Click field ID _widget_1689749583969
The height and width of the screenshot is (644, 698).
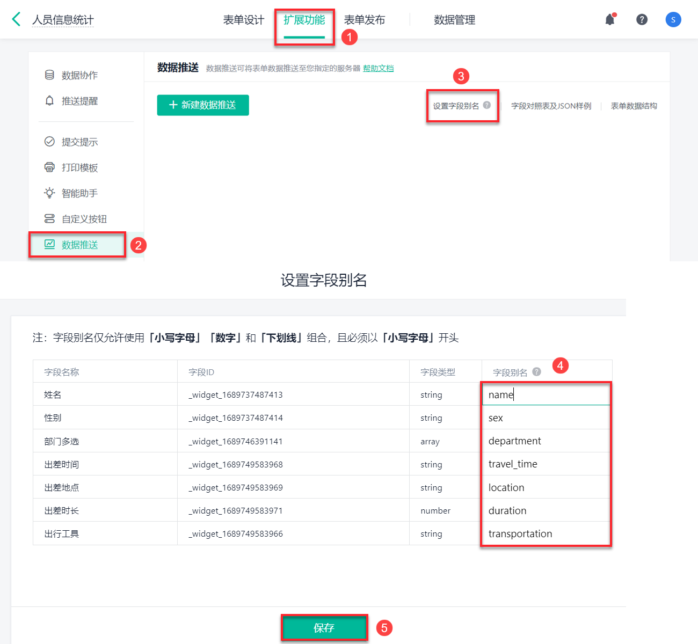click(236, 487)
